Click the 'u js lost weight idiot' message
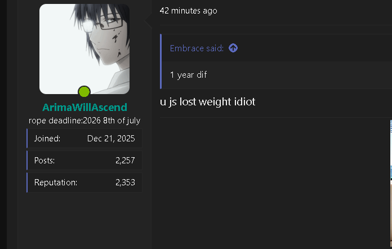 [x=207, y=102]
